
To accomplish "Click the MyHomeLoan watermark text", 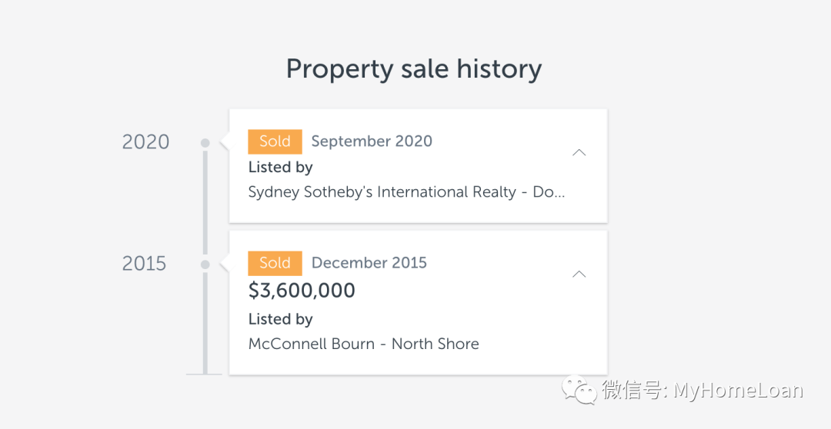I will pyautogui.click(x=737, y=390).
